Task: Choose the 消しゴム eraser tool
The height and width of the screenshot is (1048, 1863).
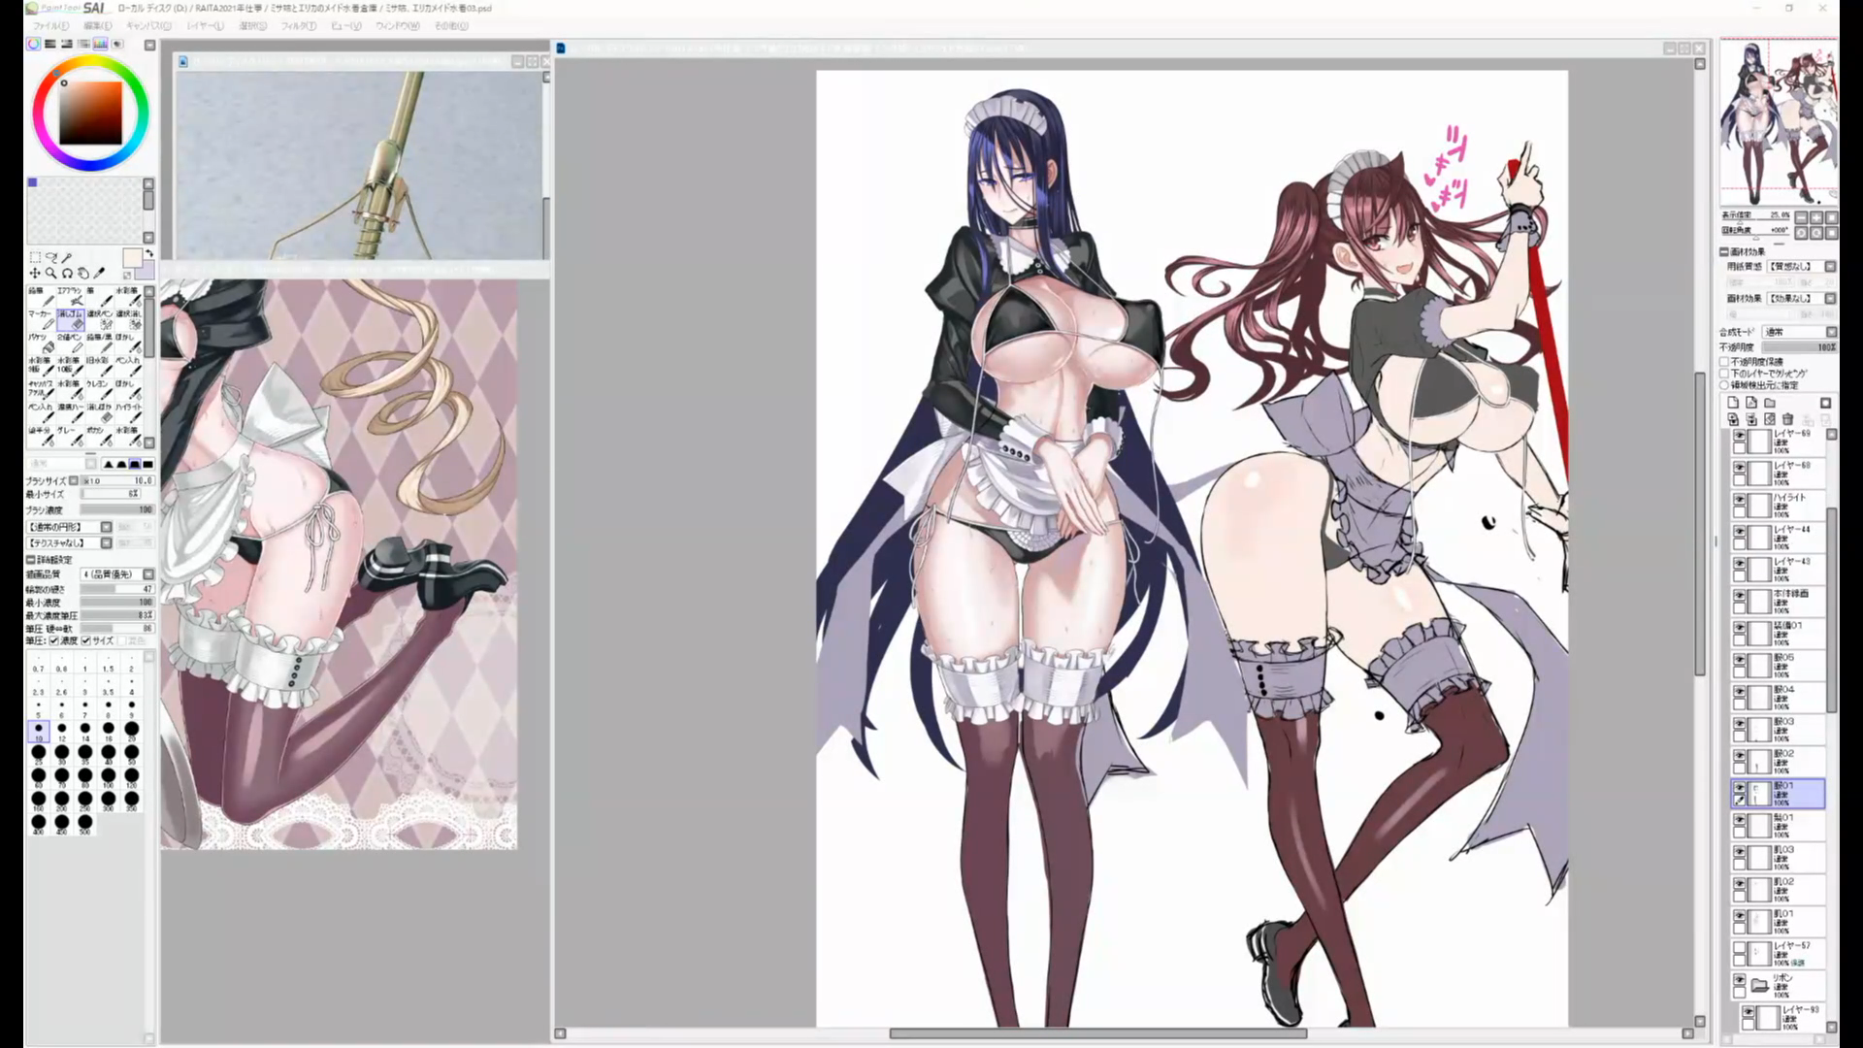Action: (71, 320)
